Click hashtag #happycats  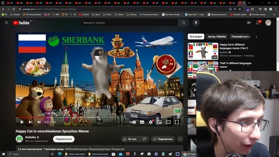coord(118,149)
